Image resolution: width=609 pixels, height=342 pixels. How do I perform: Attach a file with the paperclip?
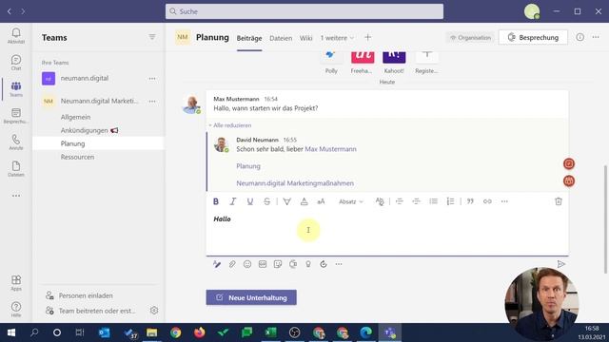coord(232,264)
